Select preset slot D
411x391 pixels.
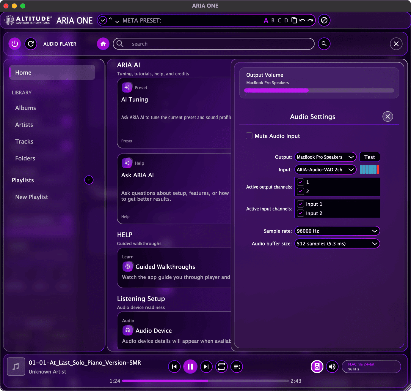tap(286, 20)
